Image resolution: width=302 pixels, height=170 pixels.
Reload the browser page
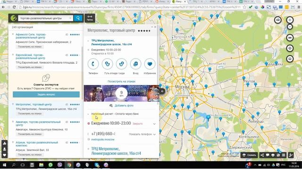pos(14,7)
